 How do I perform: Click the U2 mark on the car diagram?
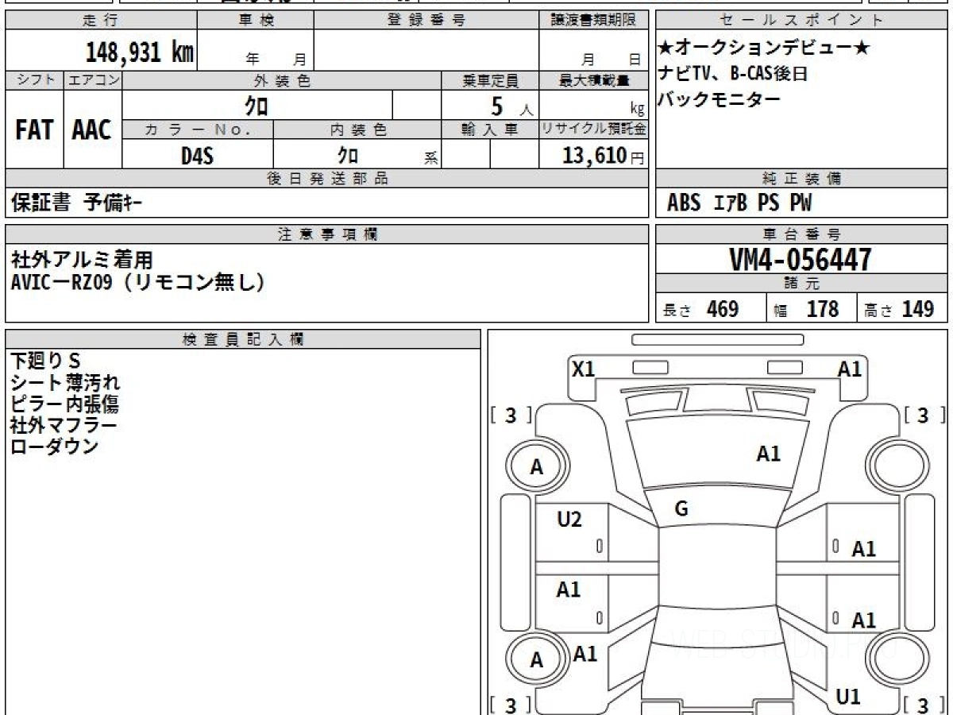(569, 520)
